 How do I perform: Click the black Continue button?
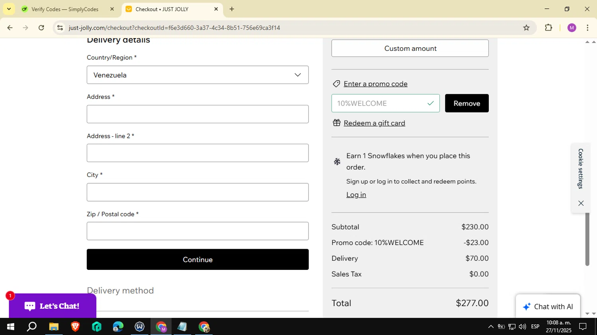(x=197, y=259)
